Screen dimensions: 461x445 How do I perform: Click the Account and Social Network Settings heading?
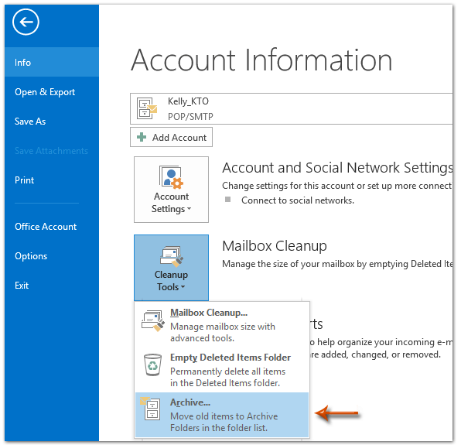(x=337, y=168)
